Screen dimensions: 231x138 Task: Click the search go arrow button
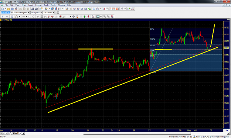[x=58, y=13]
